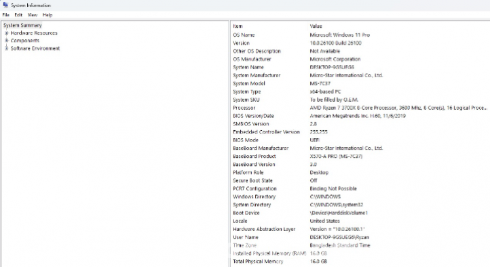
Task: Select Hardware Abstraction Layer row label
Action: [264, 230]
